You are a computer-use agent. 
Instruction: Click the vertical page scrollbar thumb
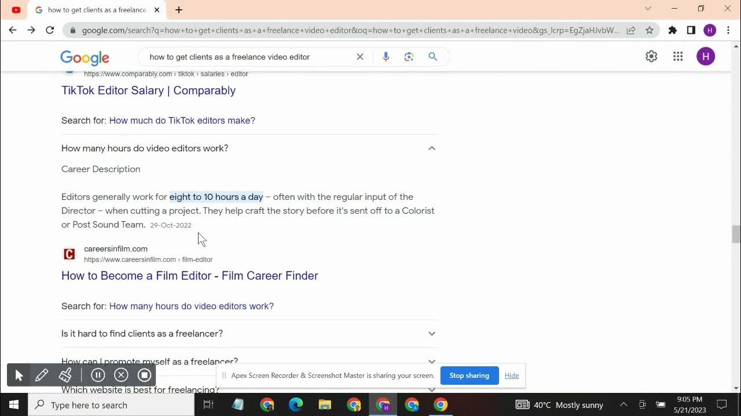(736, 235)
